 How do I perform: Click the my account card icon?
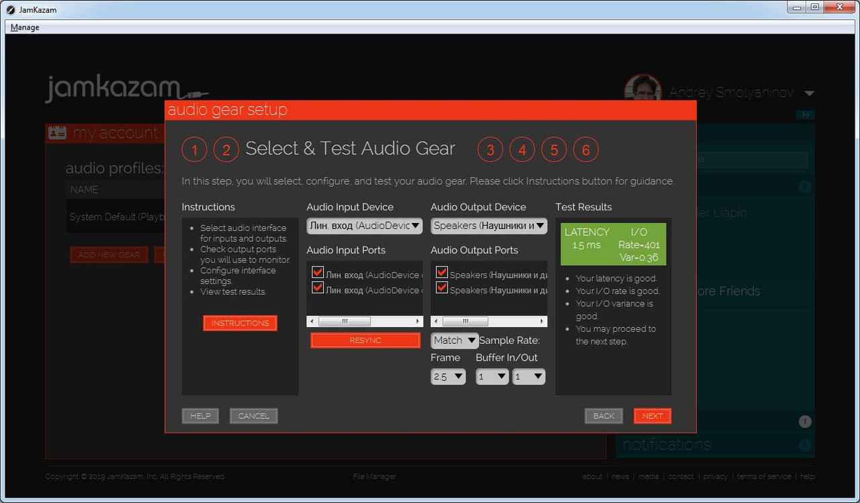coord(57,133)
